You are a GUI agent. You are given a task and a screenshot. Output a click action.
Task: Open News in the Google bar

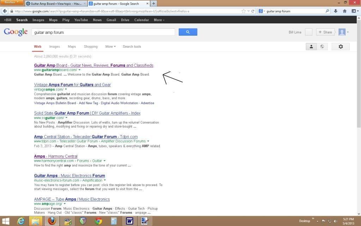[x=97, y=20]
